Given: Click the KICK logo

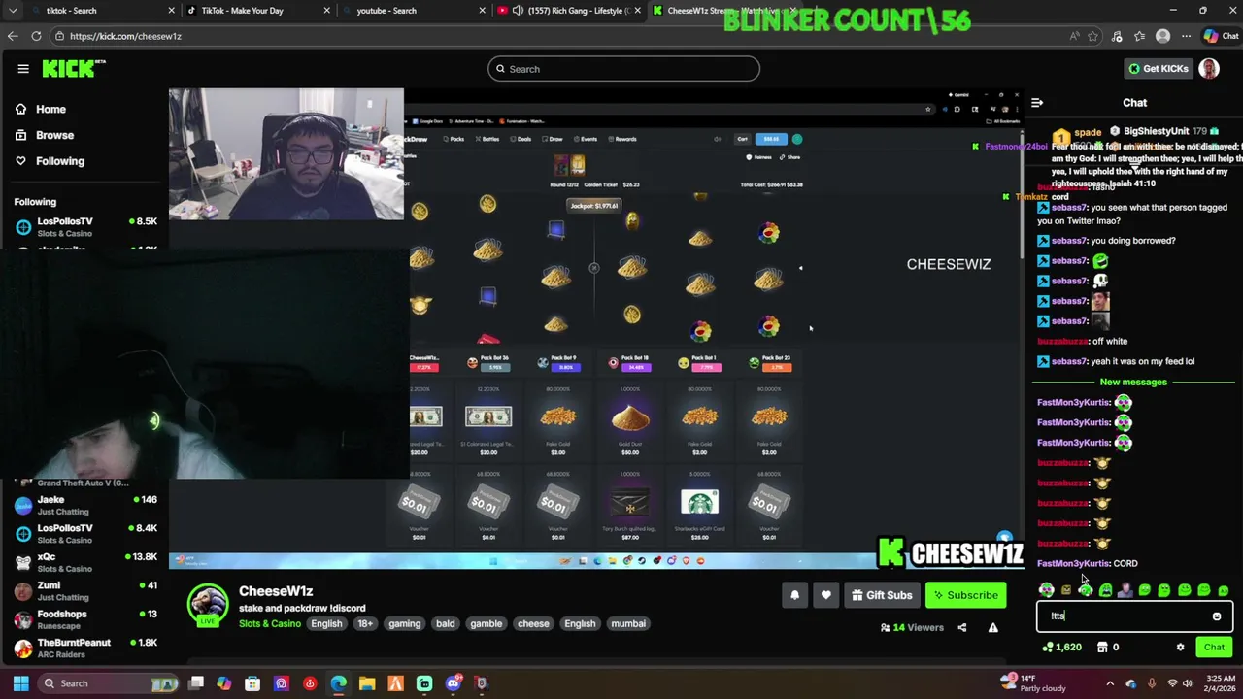Looking at the screenshot, I should point(73,69).
